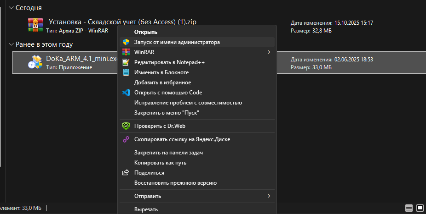This screenshot has width=426, height=214.
Task: Click "Восстановить прежнюю версию"
Action: coord(197,183)
